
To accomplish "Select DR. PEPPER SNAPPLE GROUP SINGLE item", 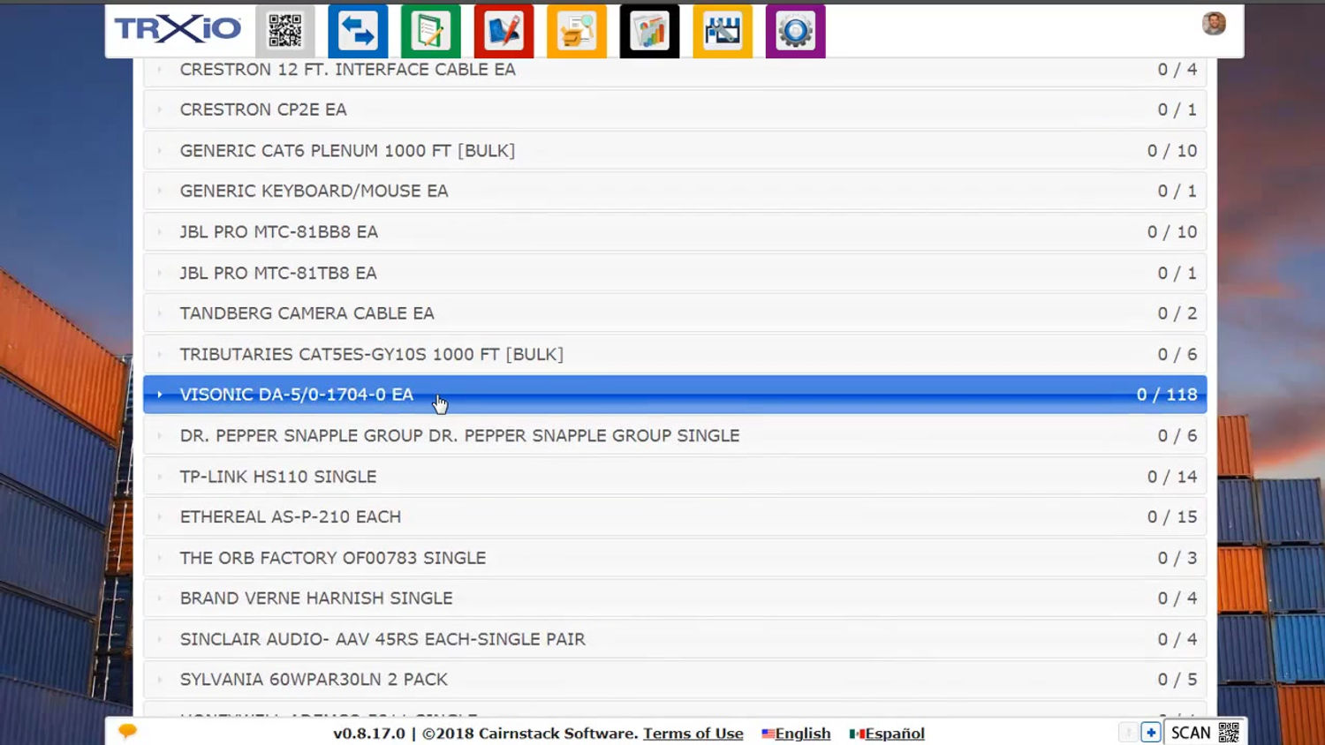I will tap(459, 435).
